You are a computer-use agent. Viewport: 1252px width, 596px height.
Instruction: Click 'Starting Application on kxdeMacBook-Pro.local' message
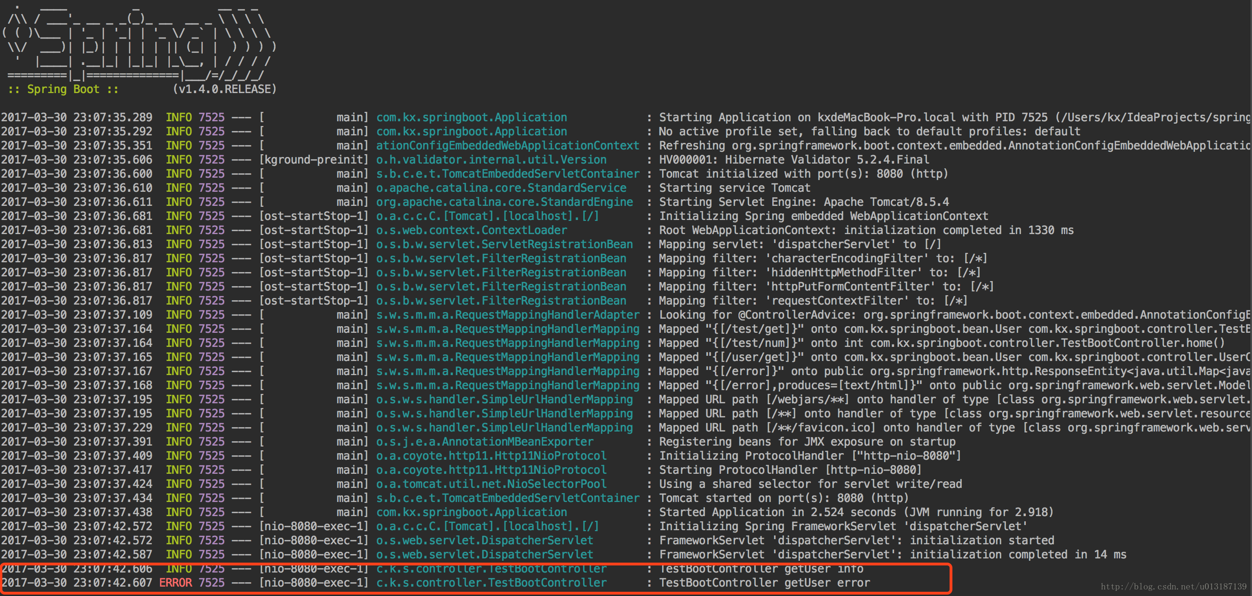(x=955, y=118)
